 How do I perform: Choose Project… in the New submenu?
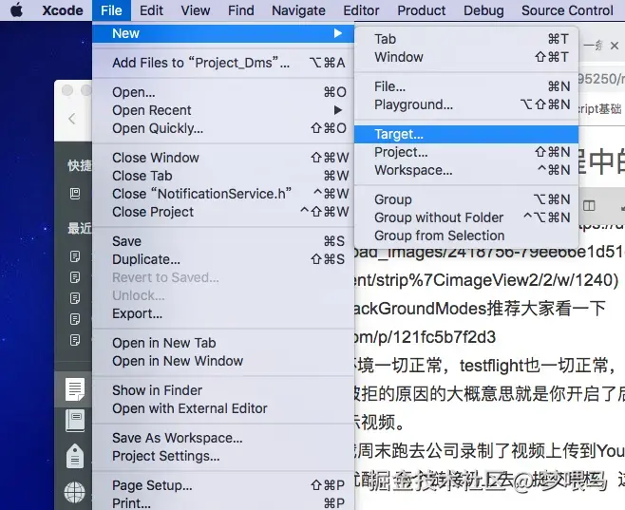point(466,152)
